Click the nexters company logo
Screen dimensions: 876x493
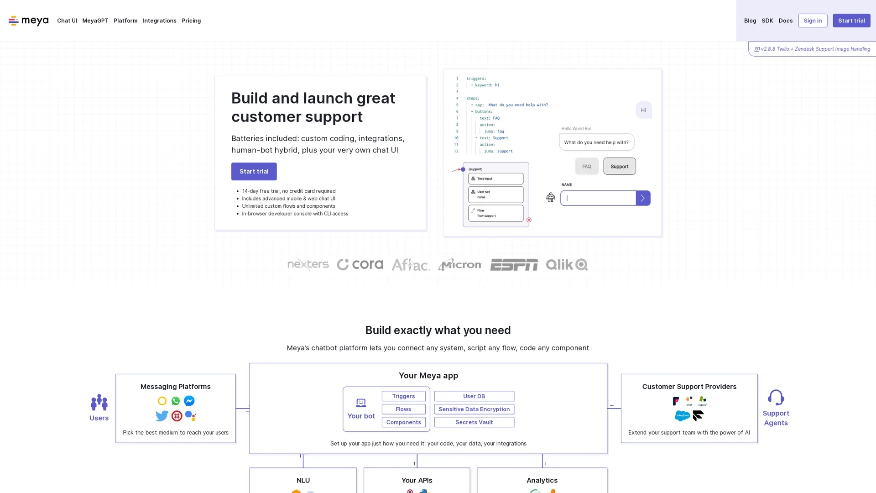[308, 264]
